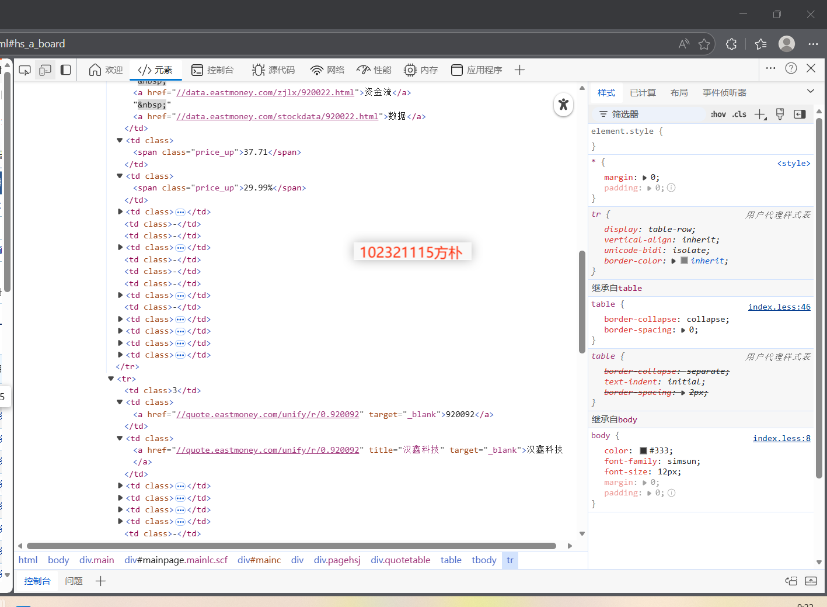Open the browser profile avatar

click(x=787, y=44)
